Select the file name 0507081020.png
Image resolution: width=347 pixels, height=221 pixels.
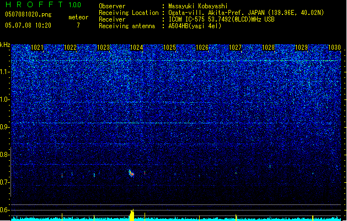tap(28, 14)
